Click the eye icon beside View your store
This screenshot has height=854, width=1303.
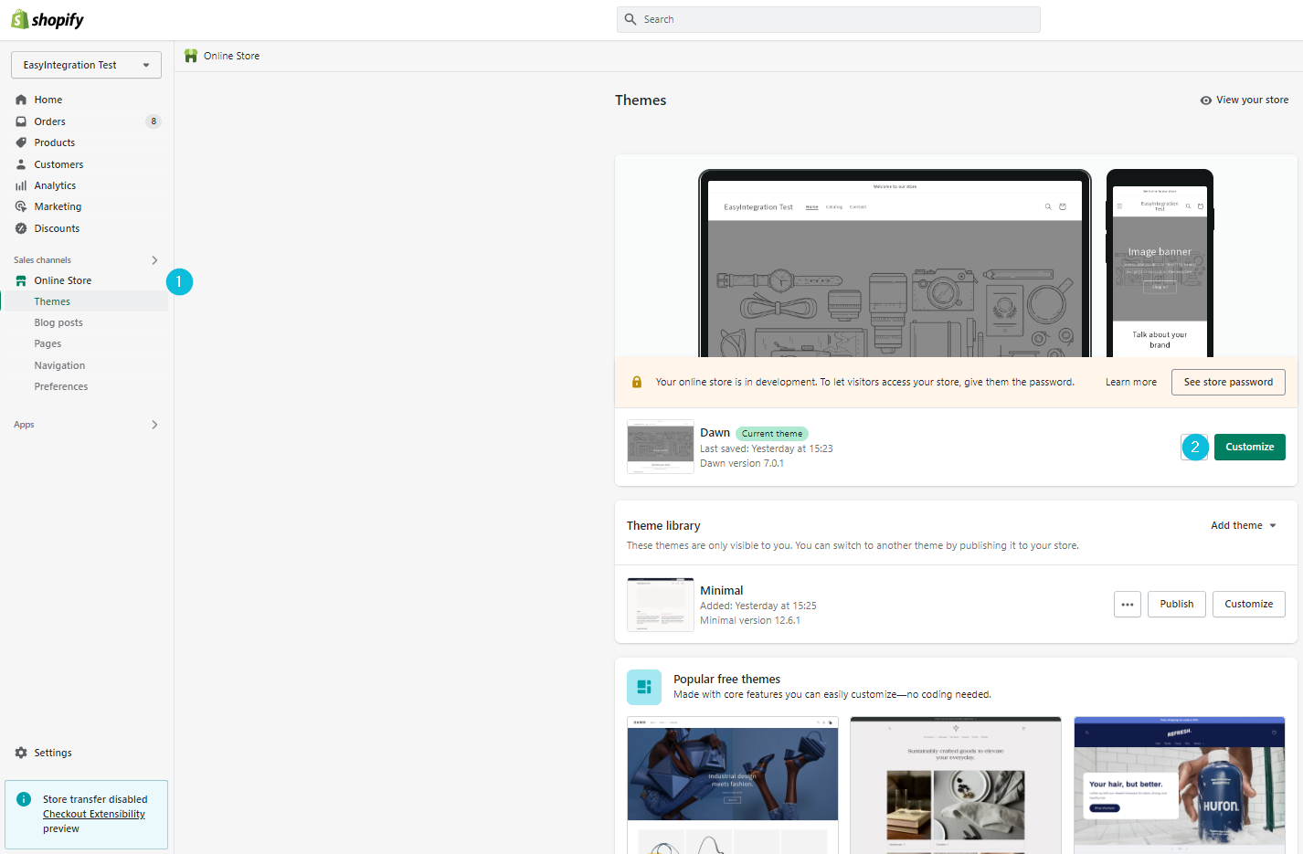pos(1206,100)
